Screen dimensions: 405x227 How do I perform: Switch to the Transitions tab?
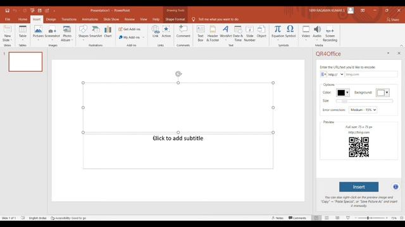pyautogui.click(x=69, y=20)
